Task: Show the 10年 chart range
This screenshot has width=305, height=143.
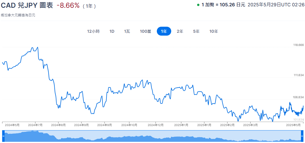Action: 213,31
